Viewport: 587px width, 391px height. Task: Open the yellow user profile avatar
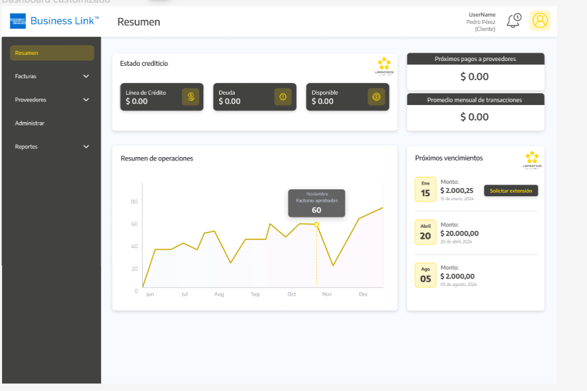(x=540, y=21)
